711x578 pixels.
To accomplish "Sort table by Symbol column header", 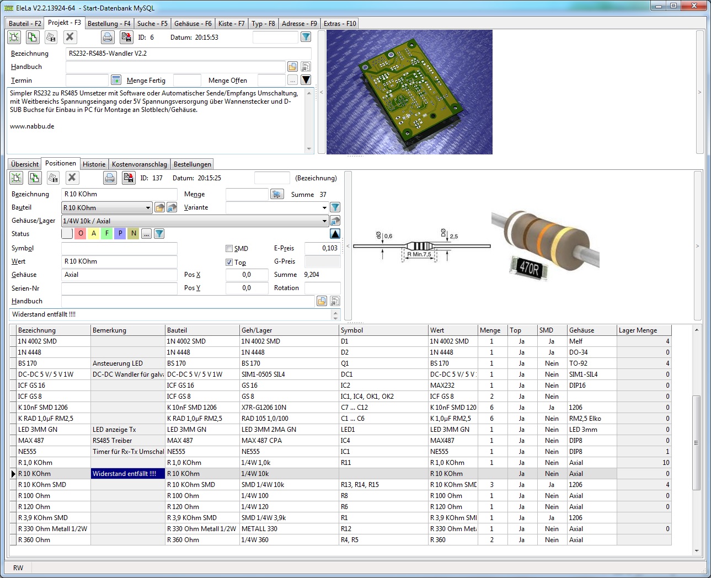I will [x=384, y=330].
